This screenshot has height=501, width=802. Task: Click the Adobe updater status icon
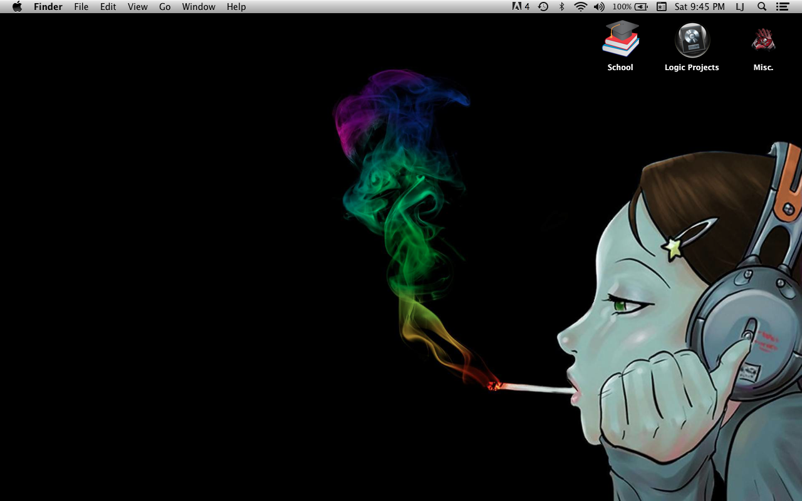(521, 7)
